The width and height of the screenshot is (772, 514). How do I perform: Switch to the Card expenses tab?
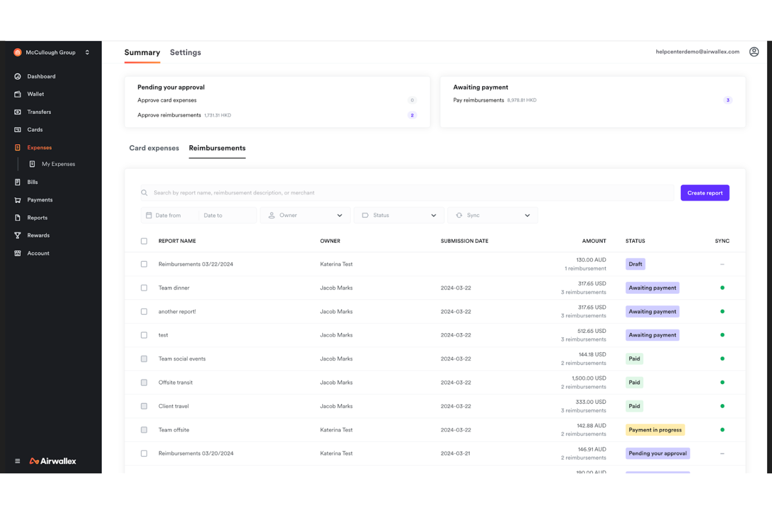click(x=154, y=148)
